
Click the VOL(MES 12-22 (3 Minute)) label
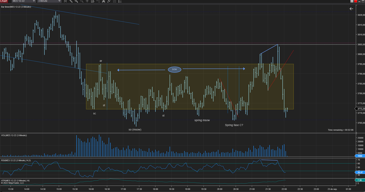[14, 135]
